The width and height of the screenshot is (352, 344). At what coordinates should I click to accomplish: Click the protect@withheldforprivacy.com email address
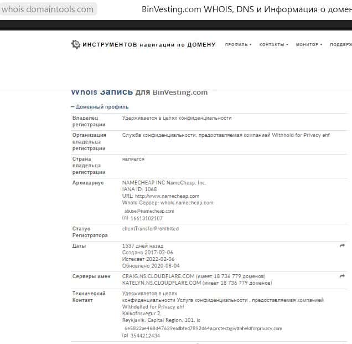click(x=203, y=328)
